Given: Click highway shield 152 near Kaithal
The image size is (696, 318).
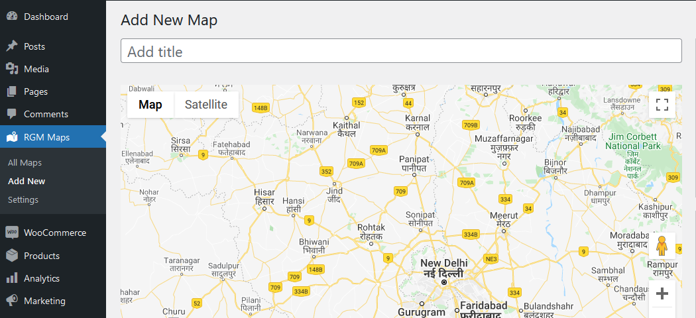Looking at the screenshot, I should 359,103.
